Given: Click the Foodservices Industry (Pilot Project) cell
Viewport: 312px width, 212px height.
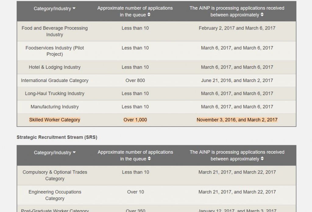Looking at the screenshot, I should [55, 51].
